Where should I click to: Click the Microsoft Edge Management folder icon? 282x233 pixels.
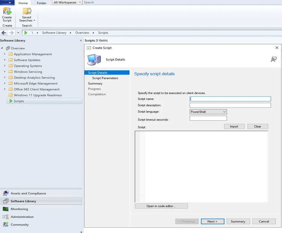[10, 83]
